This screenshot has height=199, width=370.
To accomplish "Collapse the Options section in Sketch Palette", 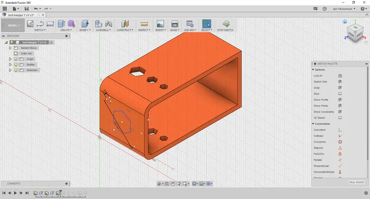I will (313, 69).
